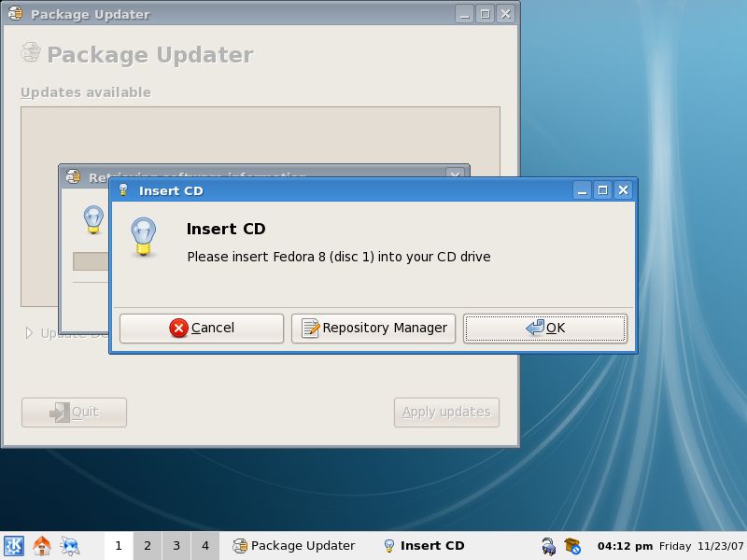Open the Home folder panel icon

(42, 546)
